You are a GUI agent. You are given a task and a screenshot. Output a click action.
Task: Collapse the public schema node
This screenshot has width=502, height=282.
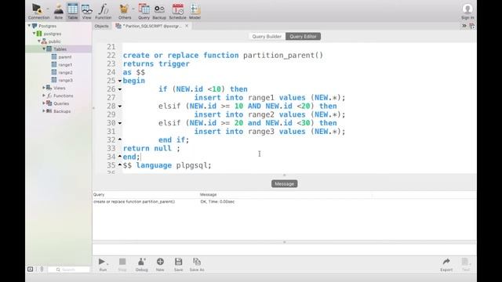(x=39, y=42)
